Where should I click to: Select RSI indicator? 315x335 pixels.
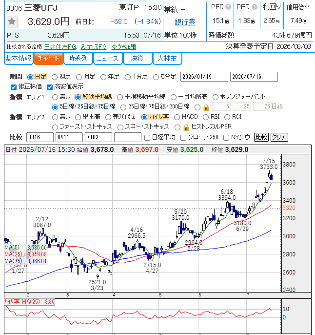point(206,117)
